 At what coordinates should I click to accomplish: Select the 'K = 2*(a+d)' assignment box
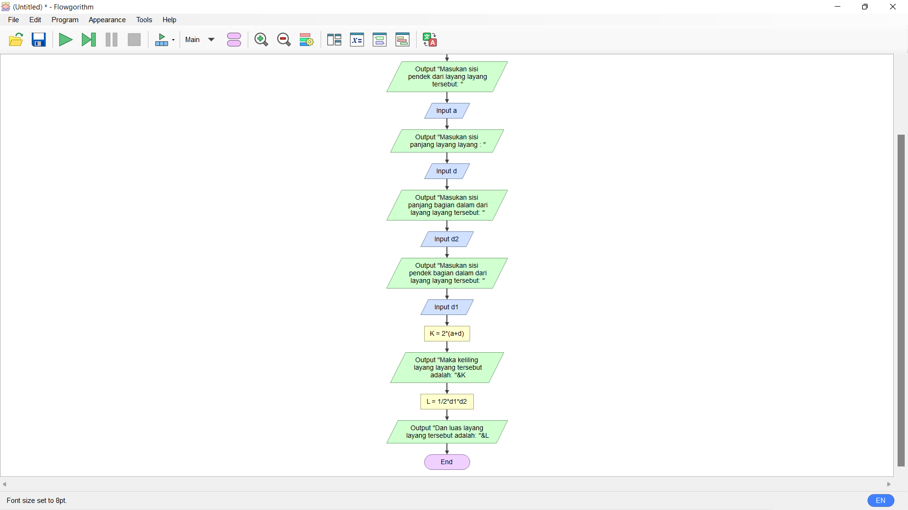[447, 334]
